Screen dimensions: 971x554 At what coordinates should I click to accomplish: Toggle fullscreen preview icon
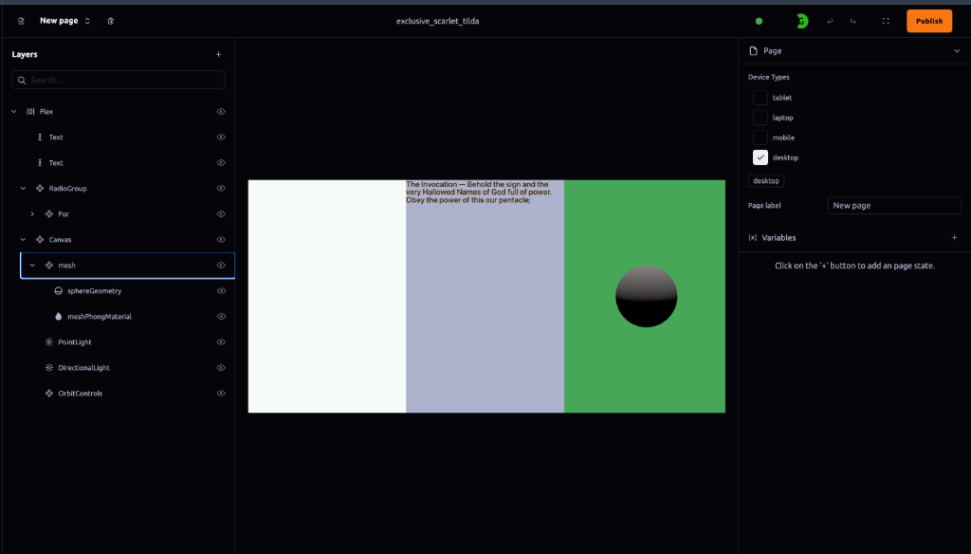886,21
